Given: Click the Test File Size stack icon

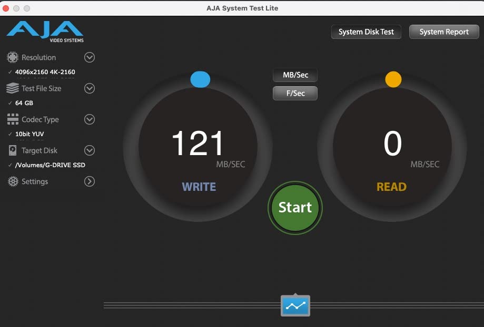Looking at the screenshot, I should 13,88.
